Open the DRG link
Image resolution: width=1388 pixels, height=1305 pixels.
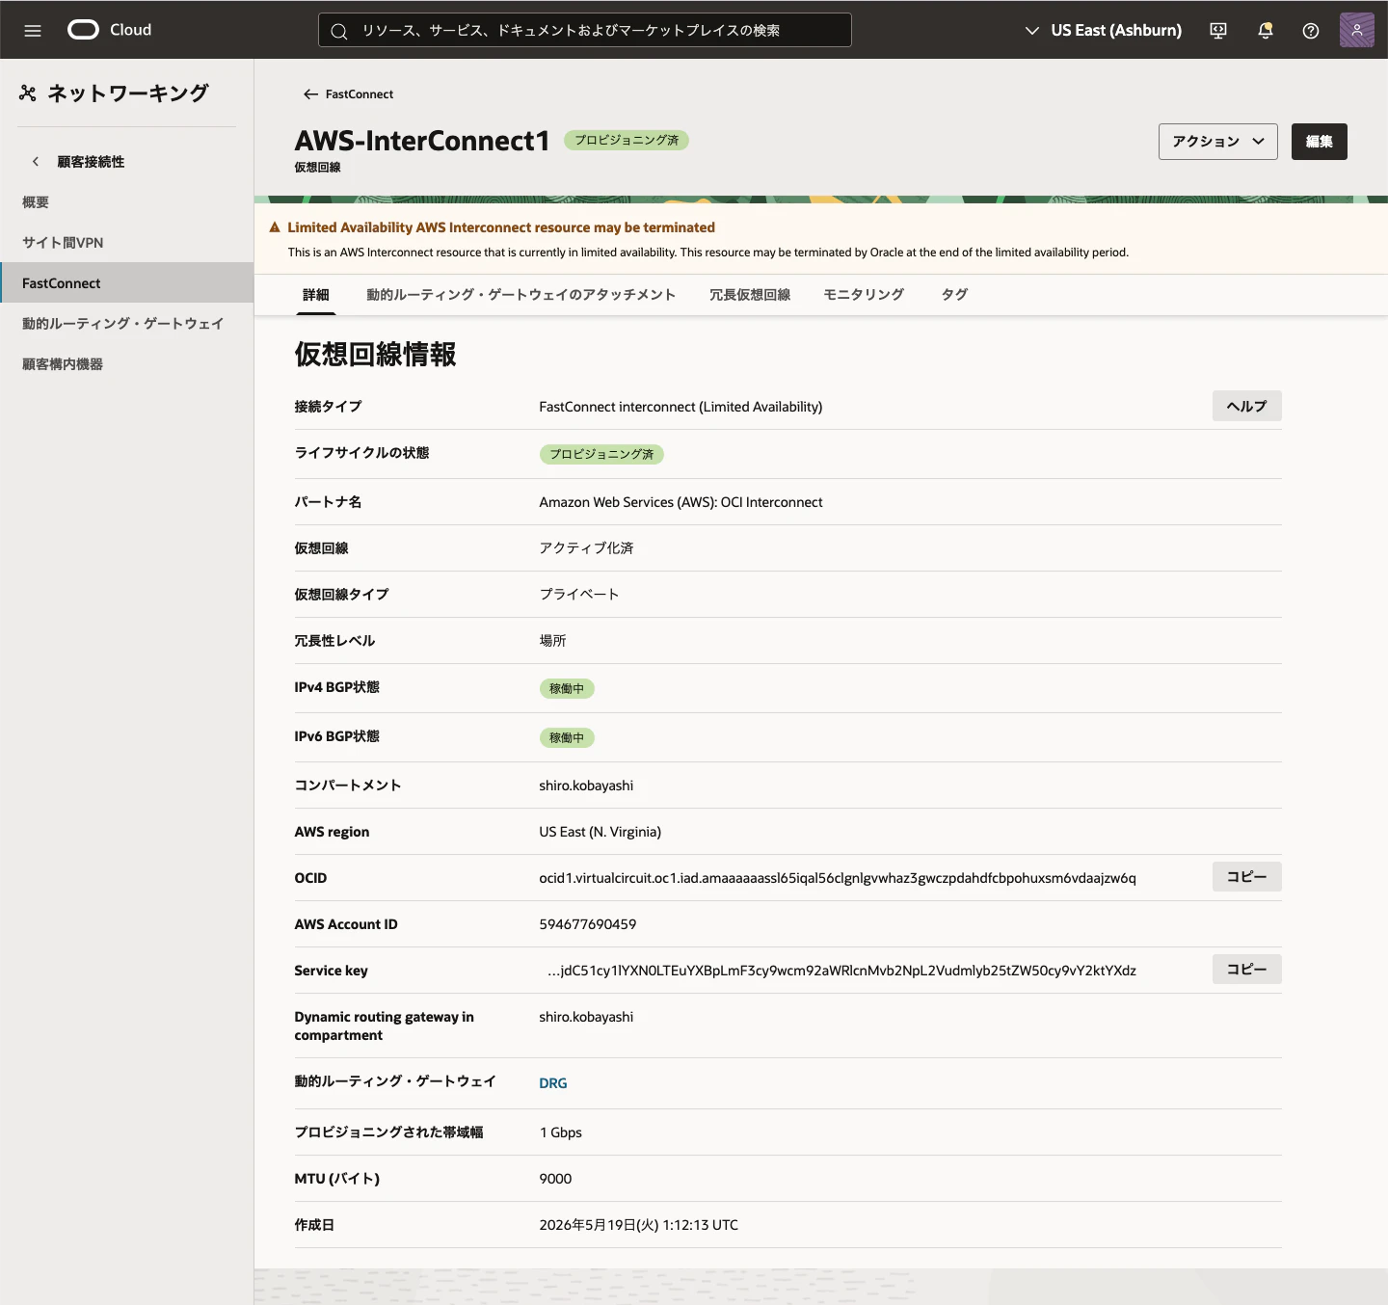[553, 1083]
